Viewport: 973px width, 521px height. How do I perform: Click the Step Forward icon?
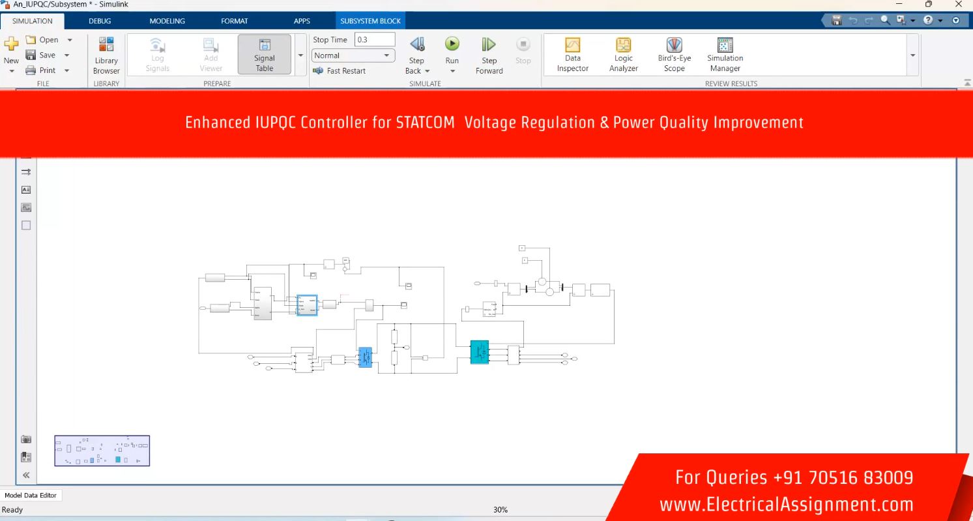point(489,44)
